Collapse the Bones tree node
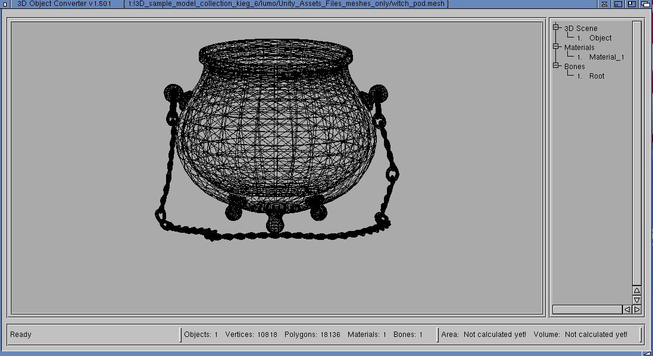 tap(556, 65)
